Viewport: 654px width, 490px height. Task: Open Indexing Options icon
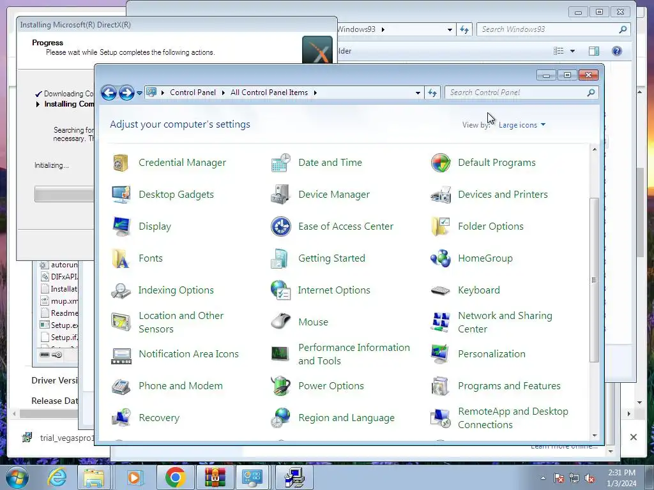point(121,290)
